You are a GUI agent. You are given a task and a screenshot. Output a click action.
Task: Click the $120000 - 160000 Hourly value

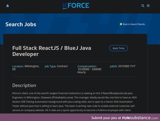click(x=89, y=71)
